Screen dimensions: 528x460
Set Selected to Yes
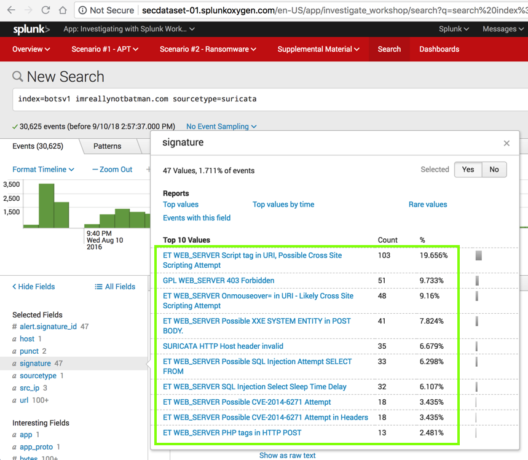click(468, 170)
